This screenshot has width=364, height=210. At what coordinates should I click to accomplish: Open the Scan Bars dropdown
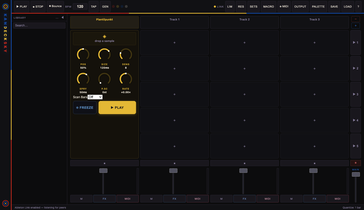point(95,97)
